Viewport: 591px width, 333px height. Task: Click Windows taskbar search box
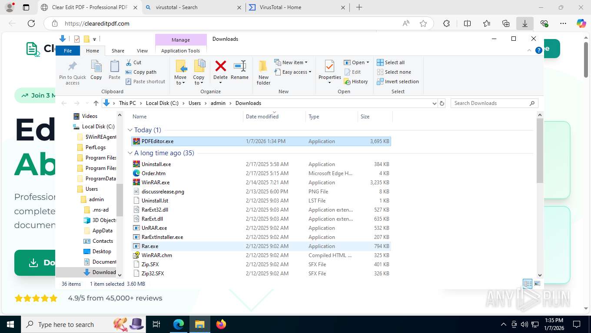tap(83, 324)
